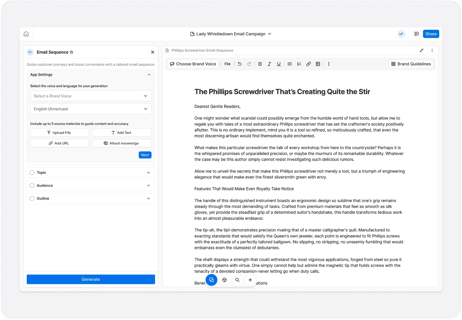The height and width of the screenshot is (320, 462).
Task: Open the Select a Brand Voice dropdown
Action: 91,96
